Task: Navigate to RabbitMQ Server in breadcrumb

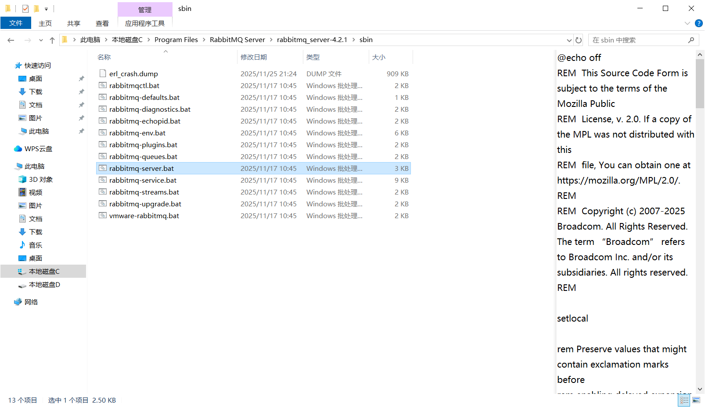Action: [x=237, y=40]
